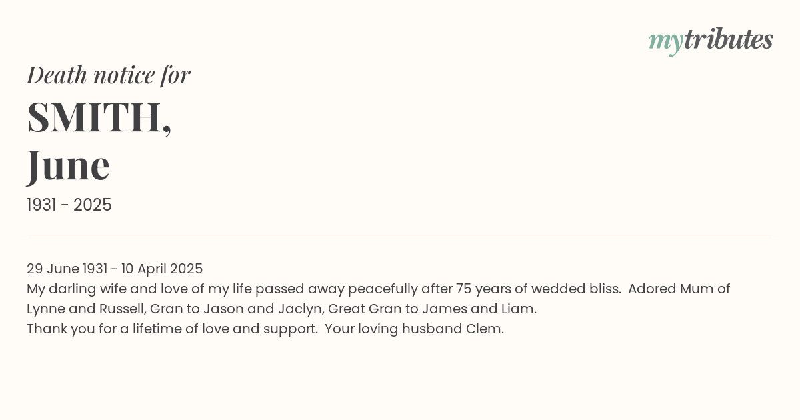Select the SMITH, surname heading
The width and height of the screenshot is (800, 420).
pyautogui.click(x=99, y=117)
